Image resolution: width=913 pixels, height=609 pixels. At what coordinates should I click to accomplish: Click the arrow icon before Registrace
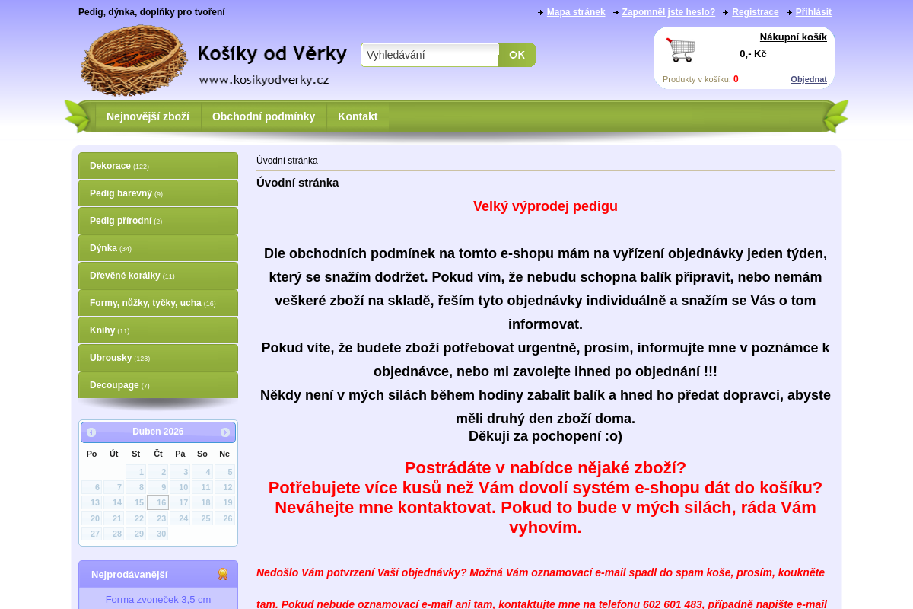725,12
